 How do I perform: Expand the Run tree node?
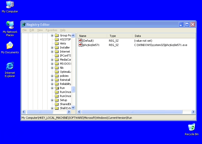tap(52, 88)
